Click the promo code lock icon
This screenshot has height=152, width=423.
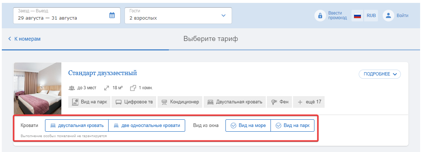click(320, 16)
